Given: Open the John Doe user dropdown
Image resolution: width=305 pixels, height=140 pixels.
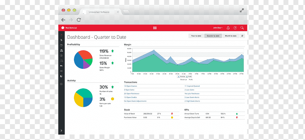Looking at the screenshot, I should coord(218,28).
